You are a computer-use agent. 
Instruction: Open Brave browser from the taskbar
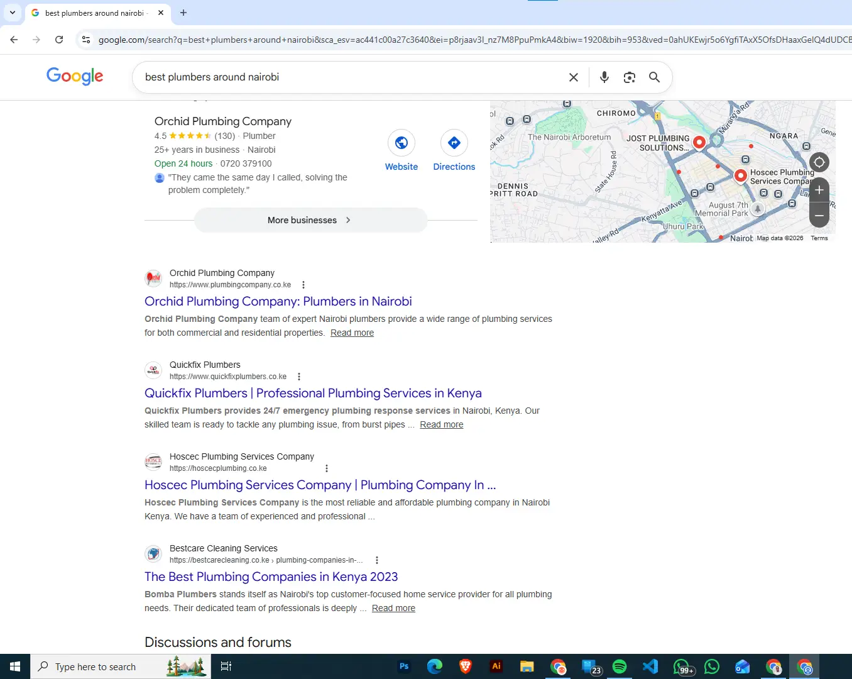466,666
